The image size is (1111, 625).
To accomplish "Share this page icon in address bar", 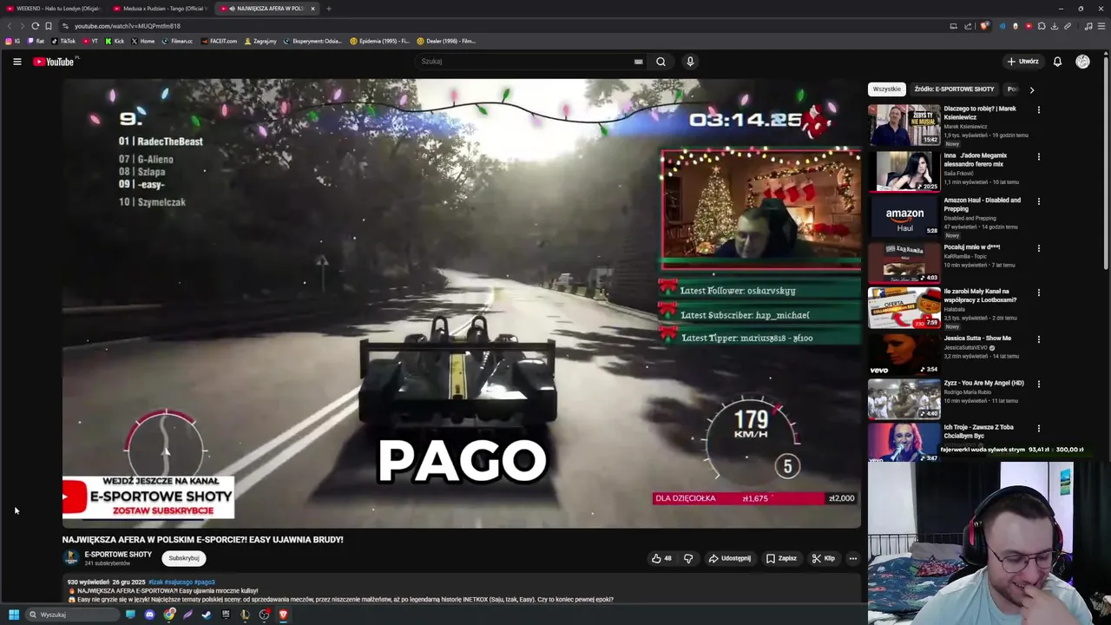I will click(x=968, y=26).
